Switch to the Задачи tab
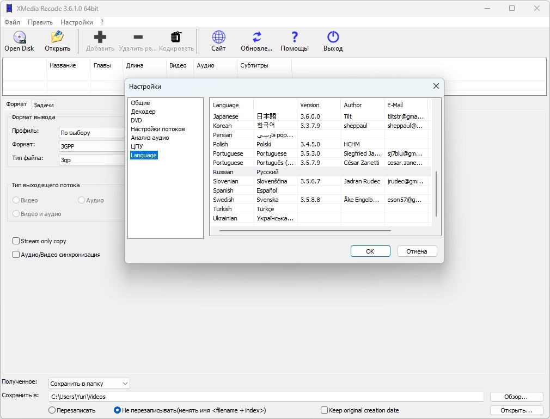 (44, 105)
